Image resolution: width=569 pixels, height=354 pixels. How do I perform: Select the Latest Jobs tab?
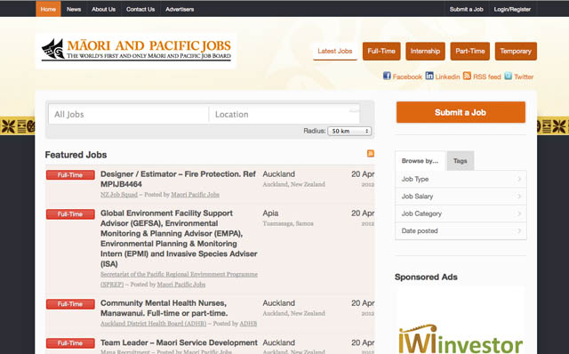[x=335, y=52]
